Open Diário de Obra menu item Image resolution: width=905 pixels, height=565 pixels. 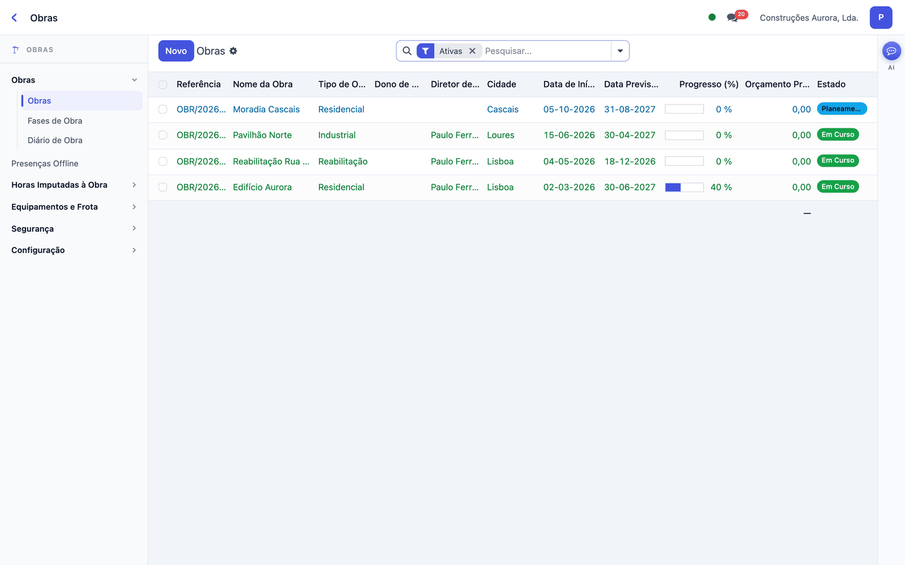tap(55, 140)
